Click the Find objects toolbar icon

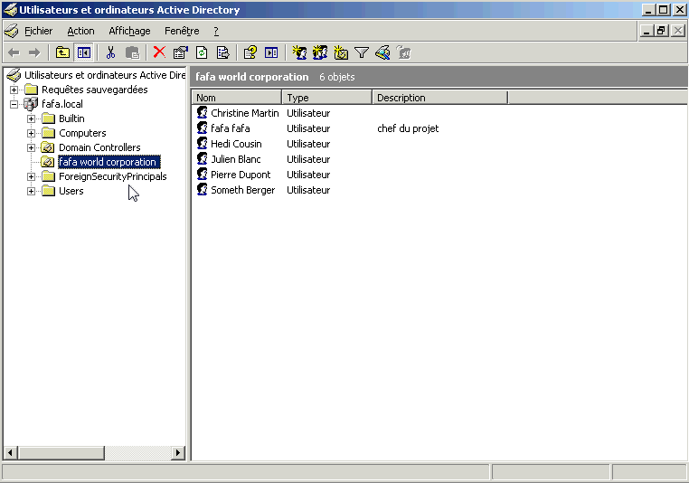[382, 53]
